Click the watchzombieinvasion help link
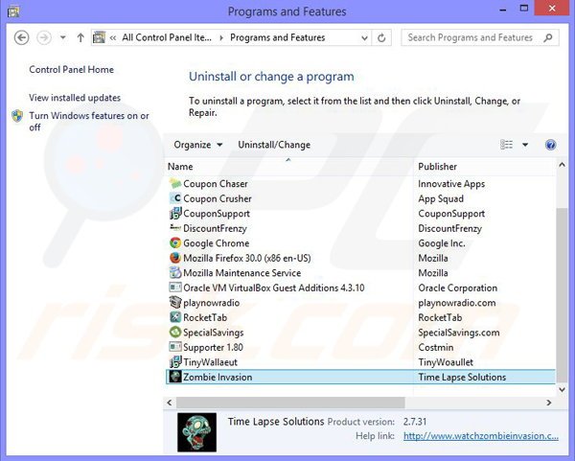575x461 pixels. tap(479, 436)
